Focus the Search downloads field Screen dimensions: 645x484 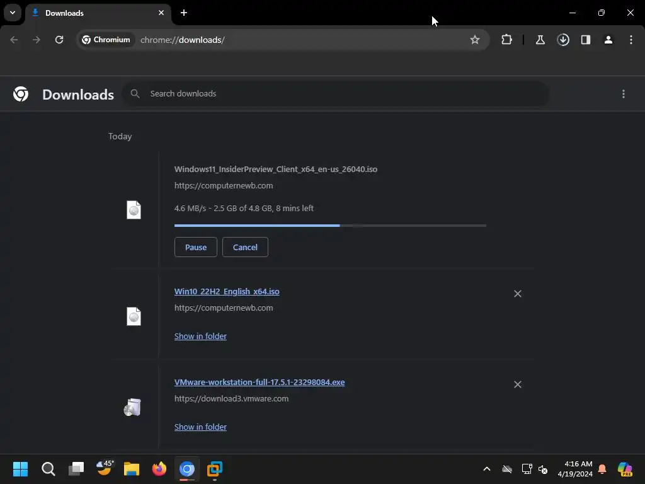pyautogui.click(x=336, y=94)
